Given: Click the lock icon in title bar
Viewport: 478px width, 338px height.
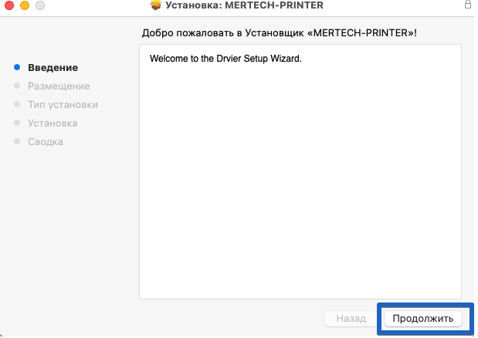Looking at the screenshot, I should [x=468, y=5].
